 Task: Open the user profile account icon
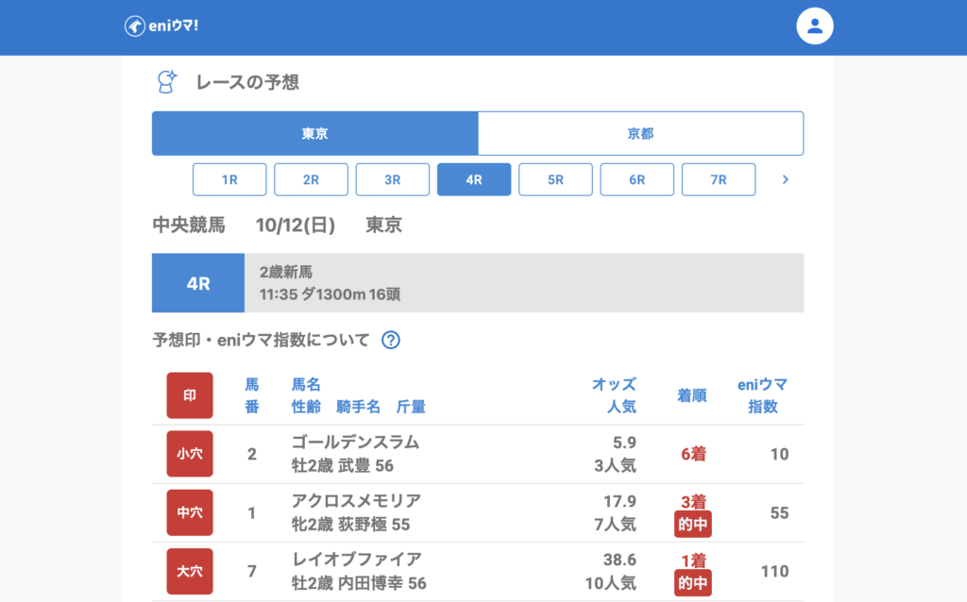click(815, 26)
